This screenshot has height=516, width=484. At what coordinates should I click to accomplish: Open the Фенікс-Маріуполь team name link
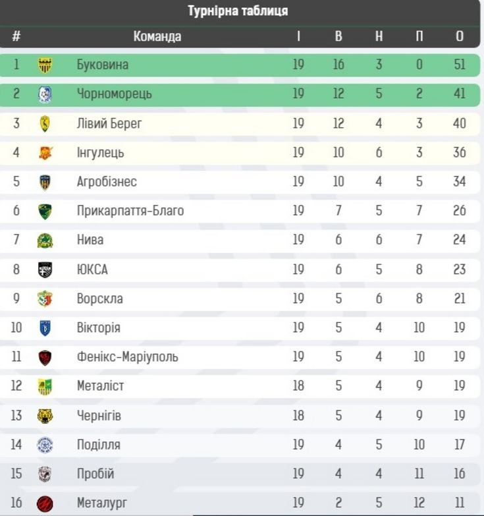(127, 357)
